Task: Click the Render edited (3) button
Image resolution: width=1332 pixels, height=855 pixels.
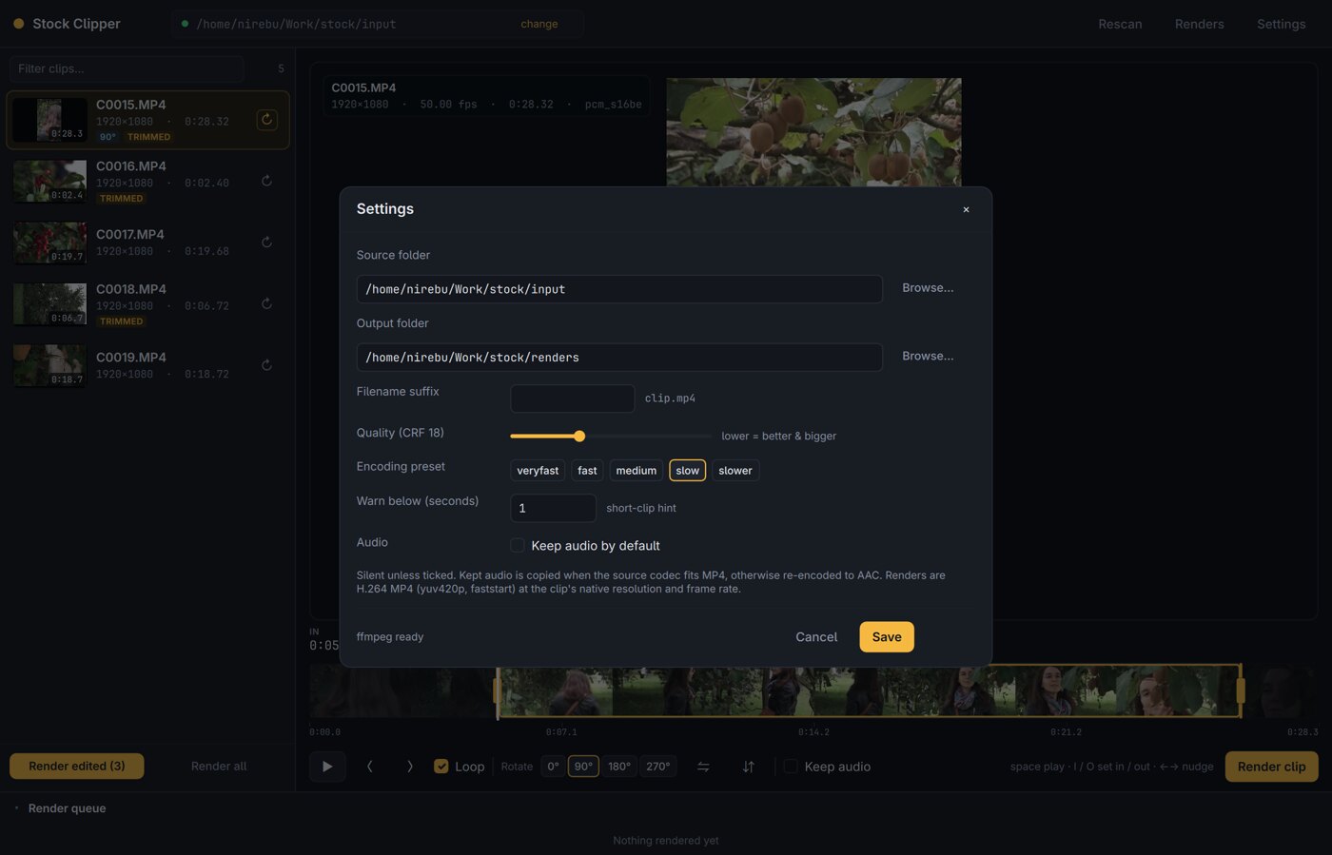Action: coord(77,767)
